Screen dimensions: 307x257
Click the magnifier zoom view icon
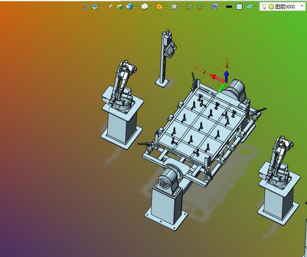point(174,6)
